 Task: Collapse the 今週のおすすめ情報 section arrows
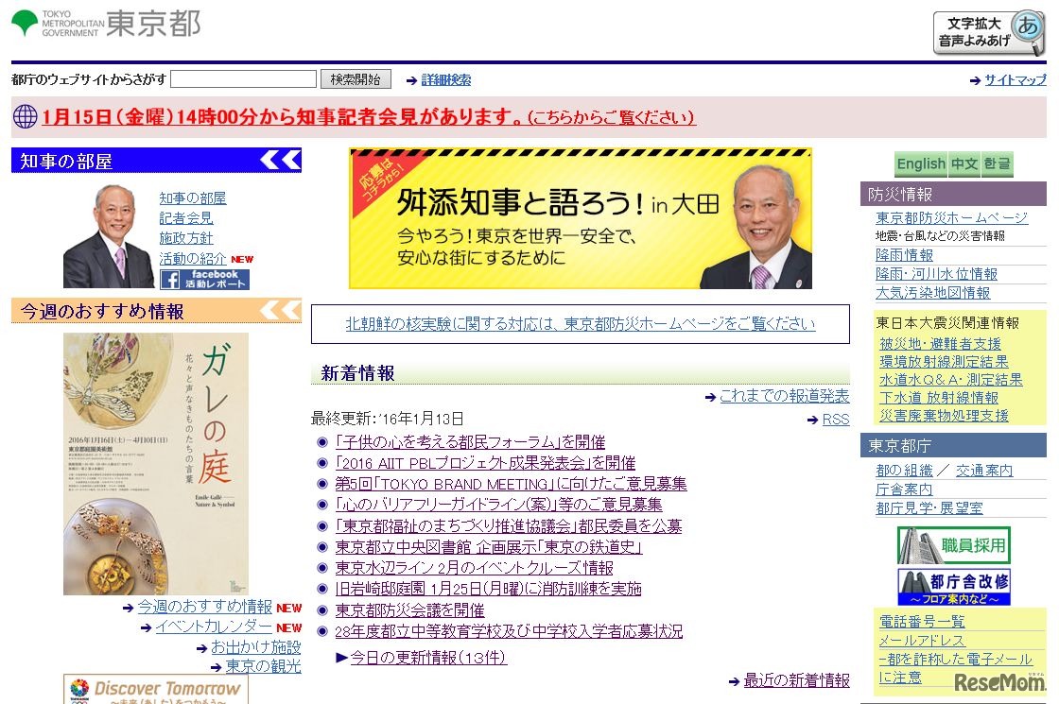click(x=281, y=310)
